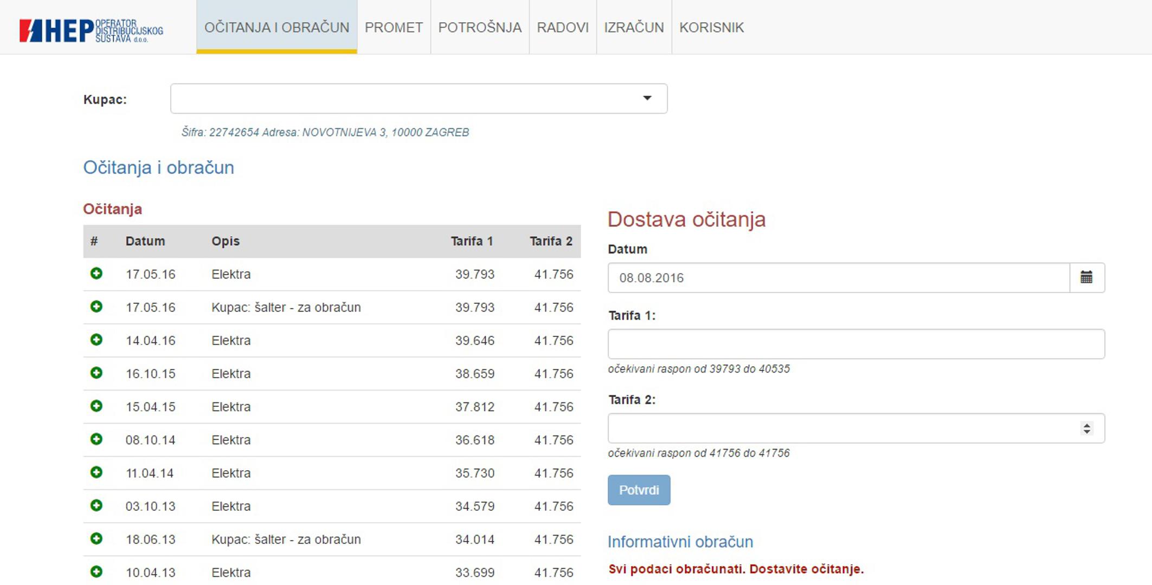The width and height of the screenshot is (1152, 585).
Task: Focus the Tarifa 1 input field
Action: [x=855, y=344]
